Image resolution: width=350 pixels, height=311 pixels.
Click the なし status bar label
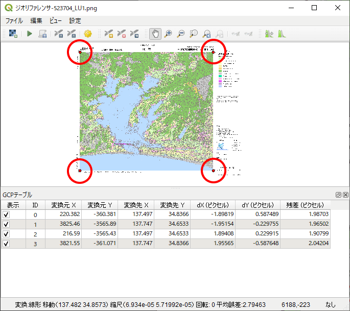click(331, 305)
